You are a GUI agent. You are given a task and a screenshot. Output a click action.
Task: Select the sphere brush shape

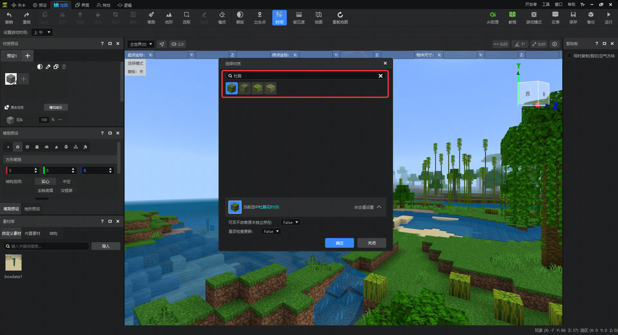point(27,147)
